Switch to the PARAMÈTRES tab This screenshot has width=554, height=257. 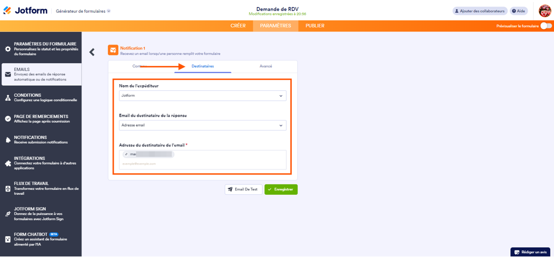[x=275, y=26]
